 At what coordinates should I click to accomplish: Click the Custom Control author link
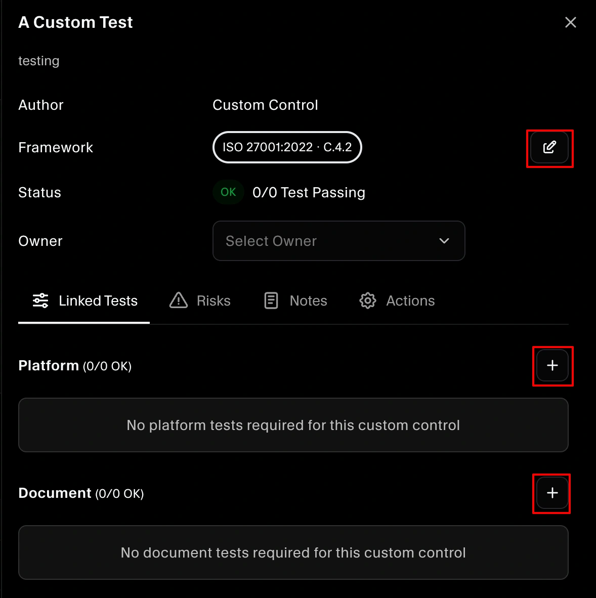click(265, 105)
